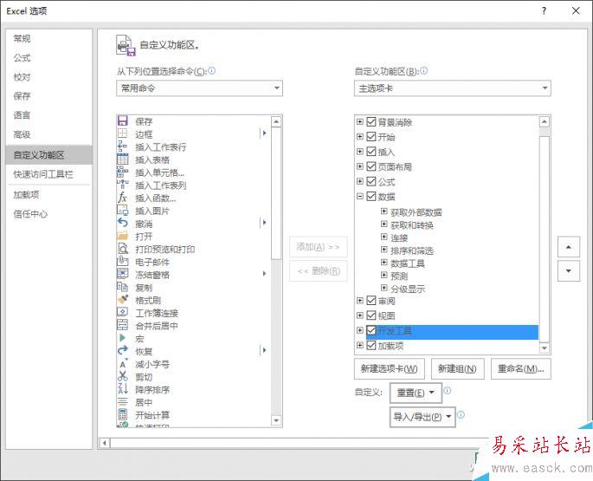Click the command list scrollbar down arrow

[x=276, y=420]
